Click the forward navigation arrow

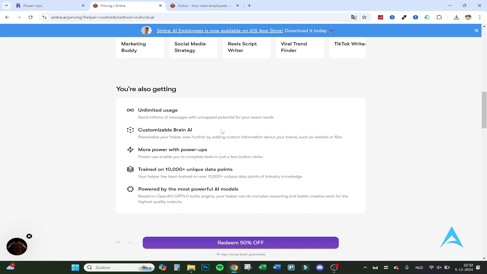point(19,17)
